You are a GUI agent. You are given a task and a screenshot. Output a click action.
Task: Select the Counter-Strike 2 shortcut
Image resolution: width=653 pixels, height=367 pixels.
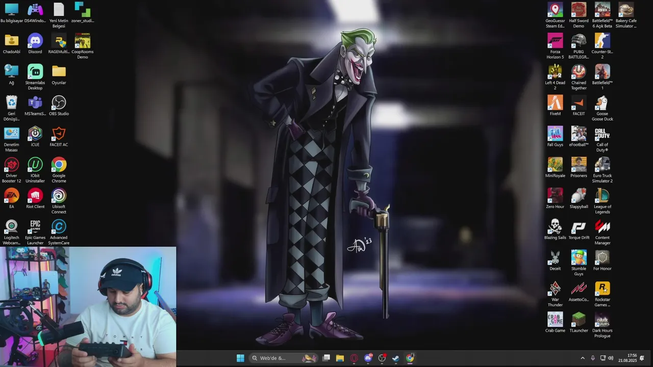pos(602,46)
